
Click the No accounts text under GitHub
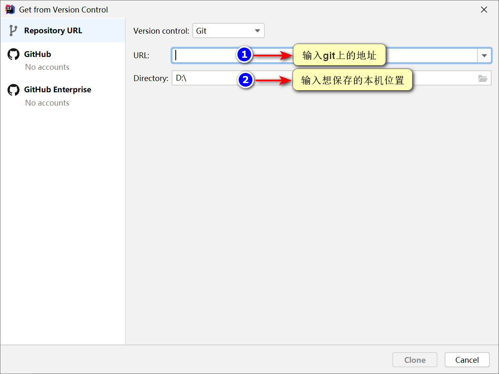point(47,67)
